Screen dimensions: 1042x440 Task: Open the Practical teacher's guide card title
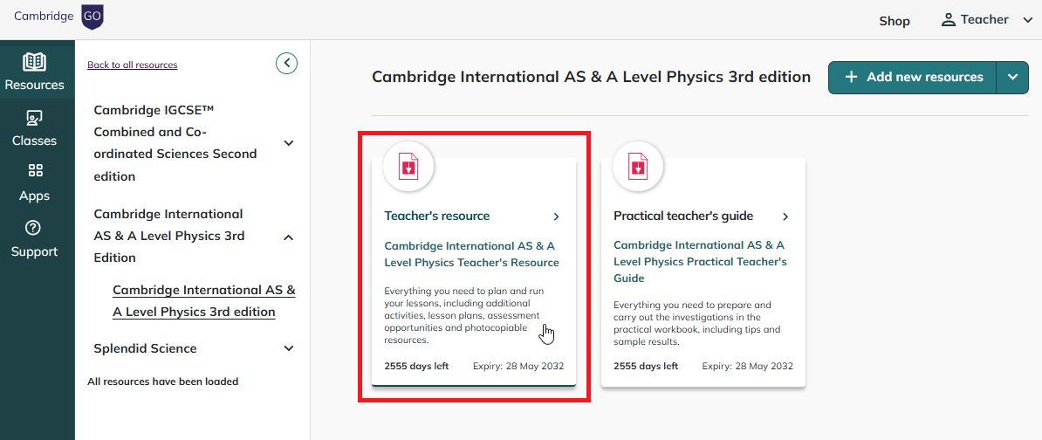coord(683,216)
